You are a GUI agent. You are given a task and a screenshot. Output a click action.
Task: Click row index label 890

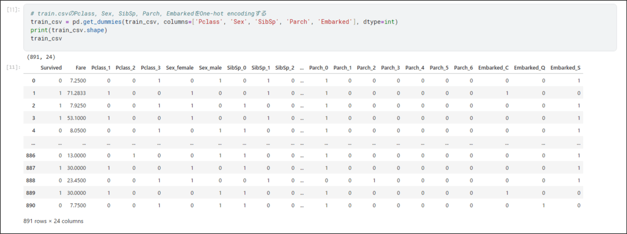(x=30, y=206)
